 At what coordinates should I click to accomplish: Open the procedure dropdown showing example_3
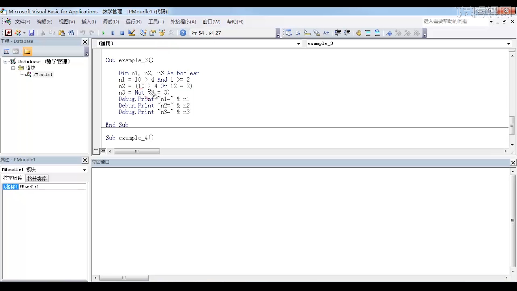(x=508, y=44)
